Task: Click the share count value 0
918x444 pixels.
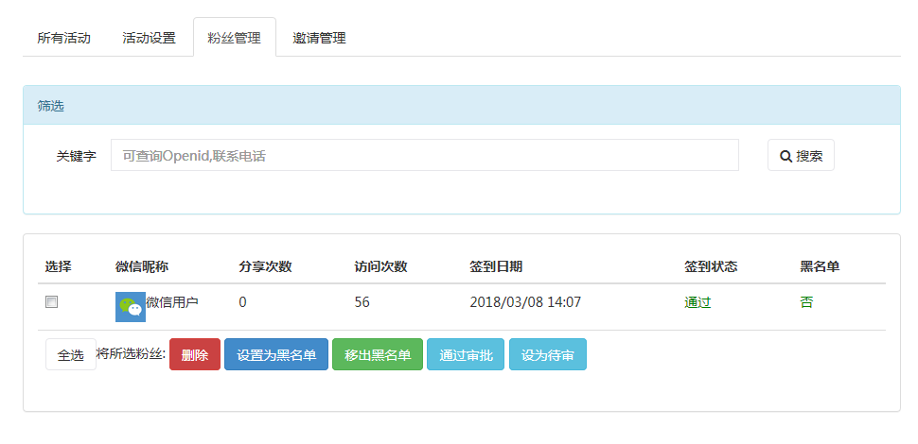Action: click(x=242, y=302)
